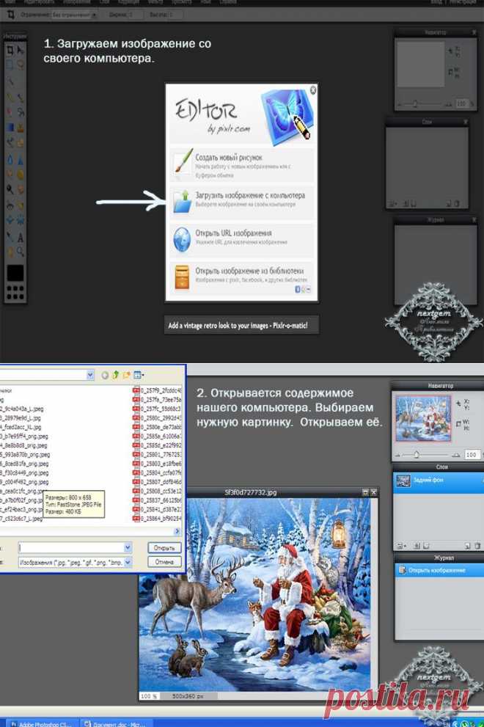Screen dimensions: 484x727
Task: Select file 0_2580c_2992d4 in list
Action: 157,417
